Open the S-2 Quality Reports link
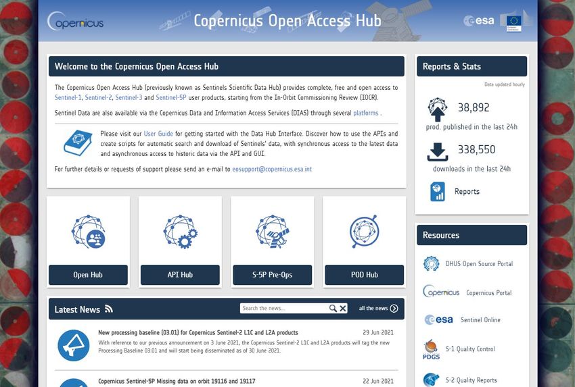575x387 pixels. (471, 380)
